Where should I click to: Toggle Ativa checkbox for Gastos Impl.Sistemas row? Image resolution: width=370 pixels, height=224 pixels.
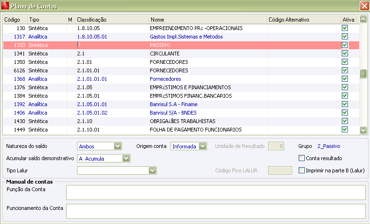point(345,37)
